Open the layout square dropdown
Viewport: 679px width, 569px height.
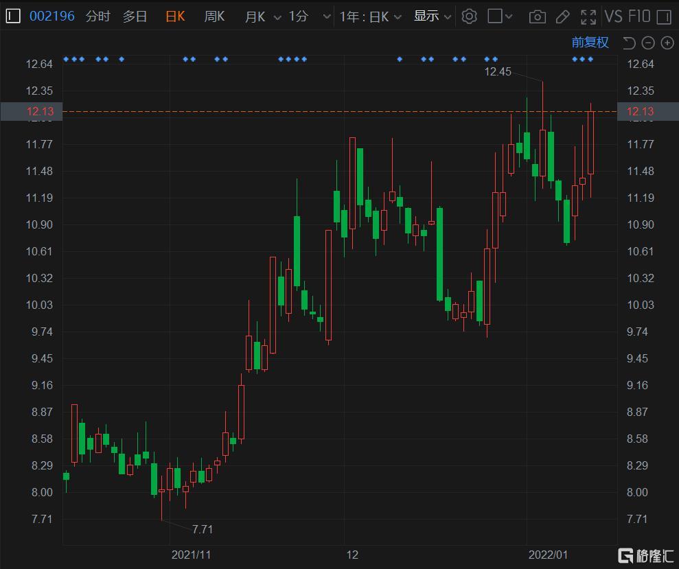click(x=500, y=16)
